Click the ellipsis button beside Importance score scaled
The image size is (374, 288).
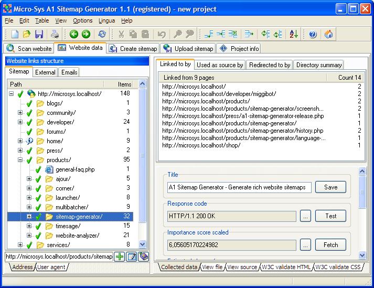(x=305, y=245)
